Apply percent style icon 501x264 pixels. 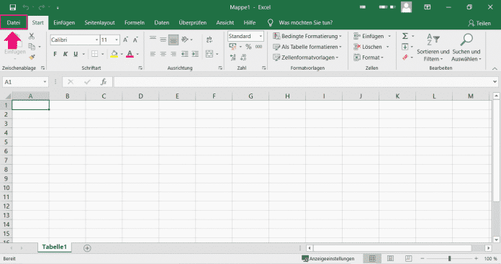pos(248,47)
